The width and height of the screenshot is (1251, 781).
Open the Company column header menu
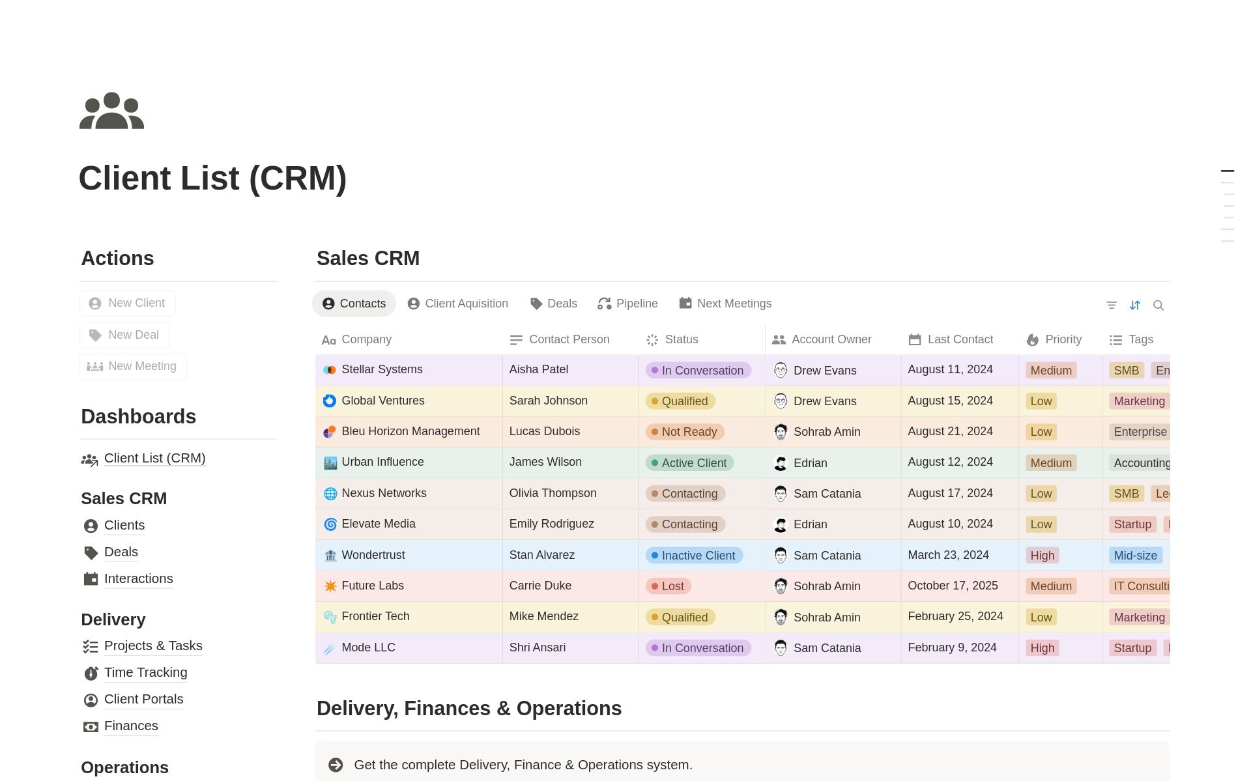point(409,339)
